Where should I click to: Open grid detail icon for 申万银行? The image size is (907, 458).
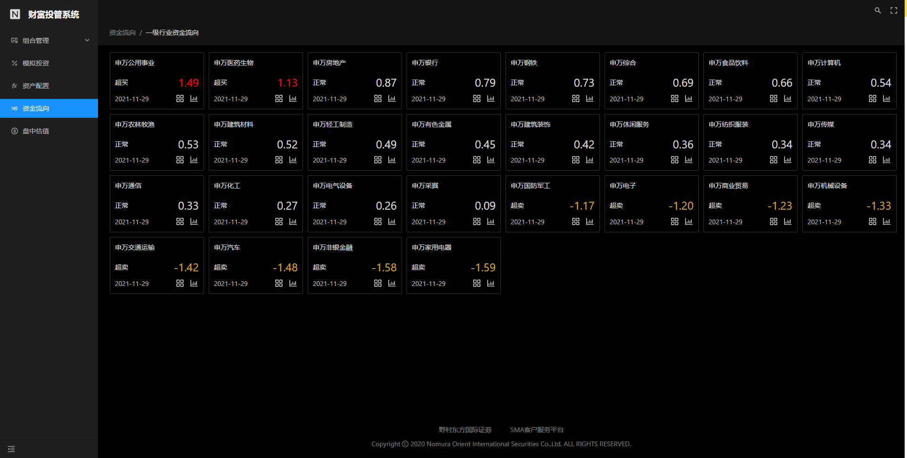pyautogui.click(x=477, y=98)
